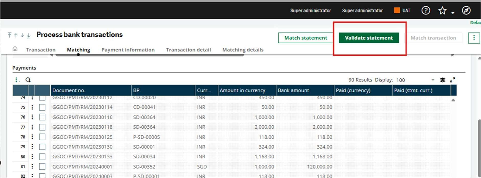Expand Payments grid to full screen
481x178 pixels.
pyautogui.click(x=452, y=80)
